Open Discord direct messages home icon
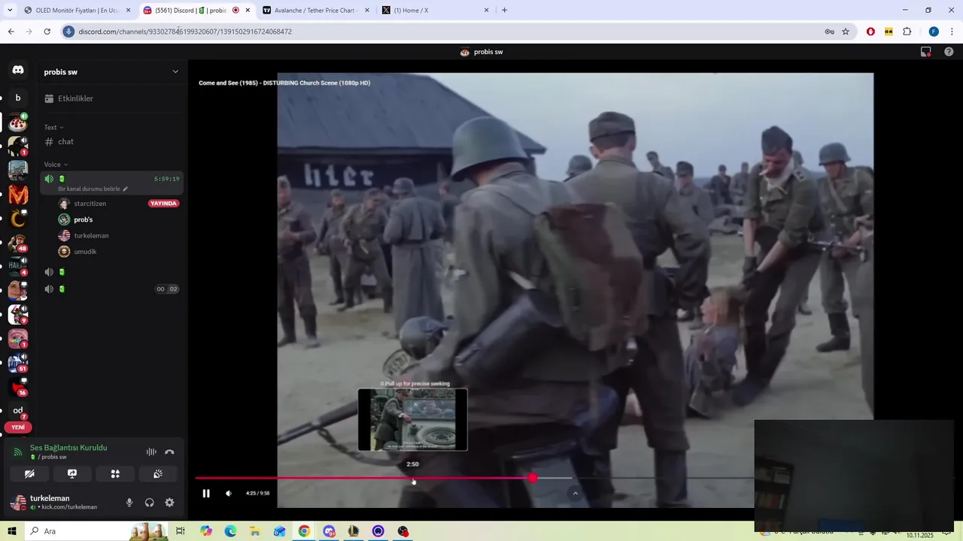Viewport: 963px width, 541px height. 18,70
